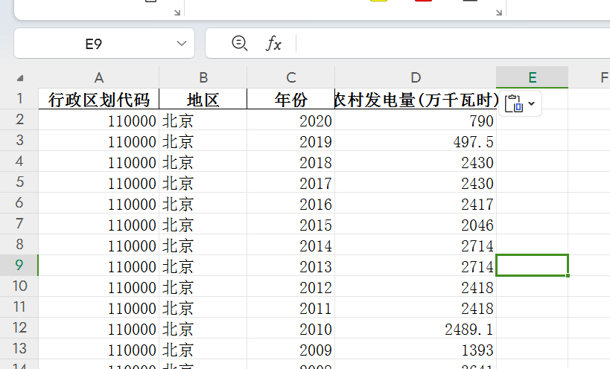Open the Paste Options clipboard button

pyautogui.click(x=520, y=103)
